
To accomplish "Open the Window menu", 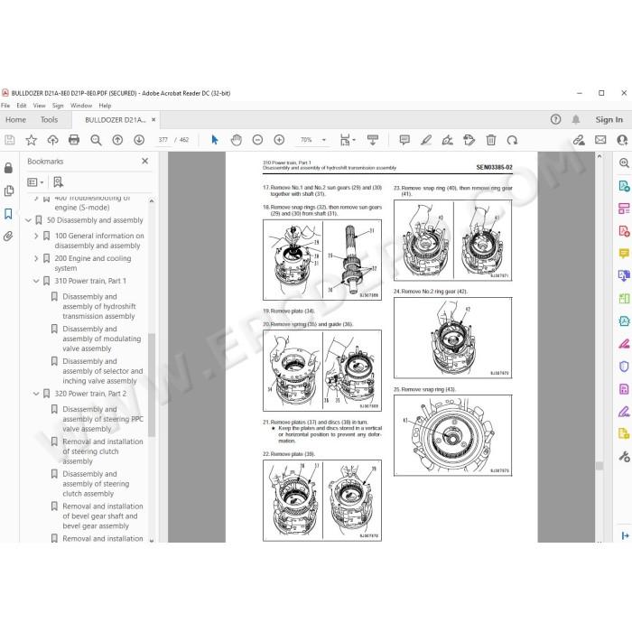I will 81,106.
